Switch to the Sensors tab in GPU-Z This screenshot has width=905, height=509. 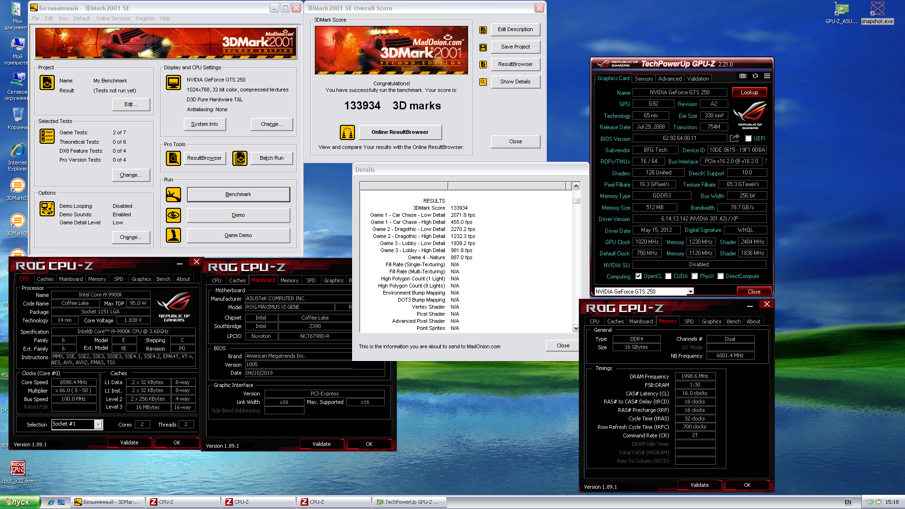pos(643,79)
